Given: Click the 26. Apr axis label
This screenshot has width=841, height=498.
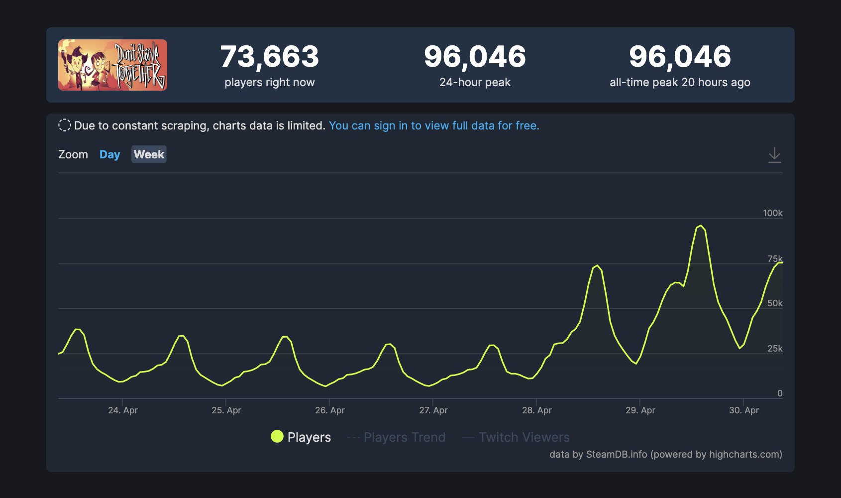Looking at the screenshot, I should point(330,410).
